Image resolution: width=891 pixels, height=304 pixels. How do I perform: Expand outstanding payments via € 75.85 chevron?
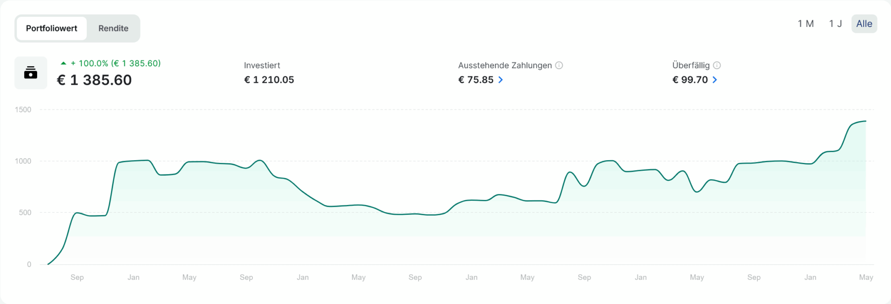coord(501,80)
